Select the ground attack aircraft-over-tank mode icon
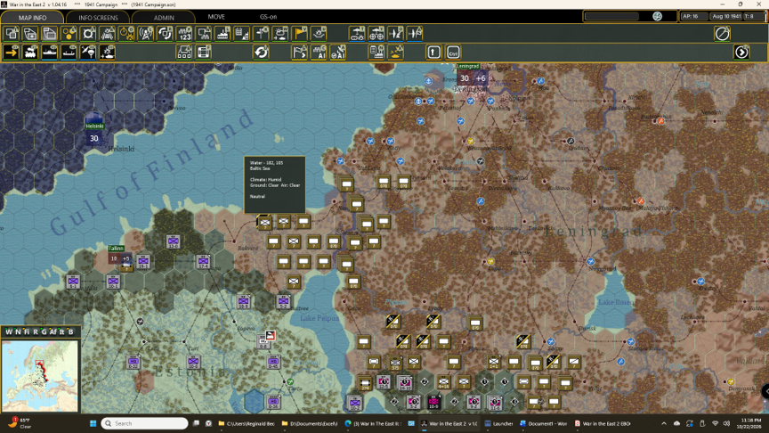The image size is (769, 433). pyautogui.click(x=108, y=52)
